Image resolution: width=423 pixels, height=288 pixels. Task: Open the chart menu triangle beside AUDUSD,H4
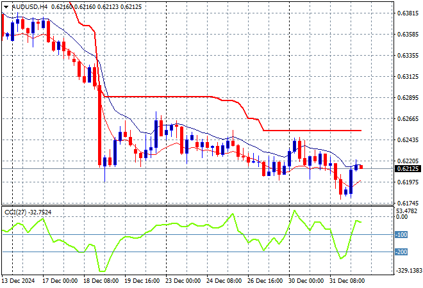(x=6, y=6)
